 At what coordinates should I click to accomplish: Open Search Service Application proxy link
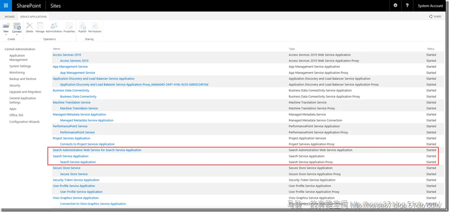click(x=78, y=162)
